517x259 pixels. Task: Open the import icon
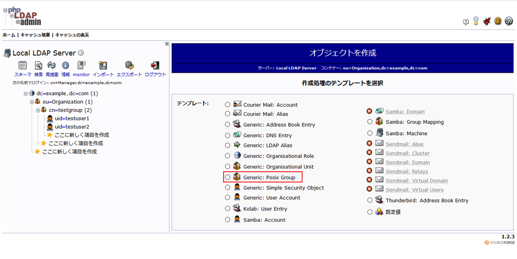[x=103, y=65]
